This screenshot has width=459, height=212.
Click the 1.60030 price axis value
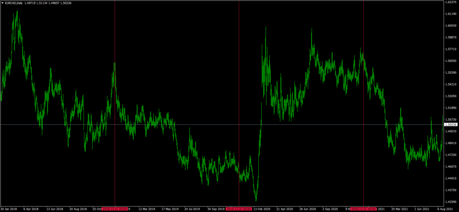click(x=450, y=26)
